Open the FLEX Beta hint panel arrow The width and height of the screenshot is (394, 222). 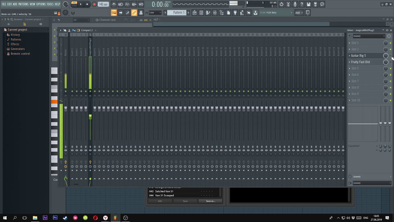(291, 13)
